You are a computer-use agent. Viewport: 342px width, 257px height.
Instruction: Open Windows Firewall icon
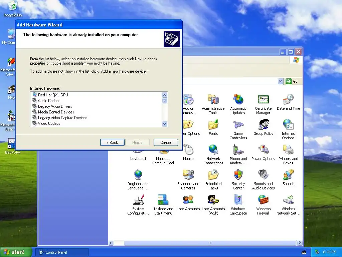tap(263, 205)
